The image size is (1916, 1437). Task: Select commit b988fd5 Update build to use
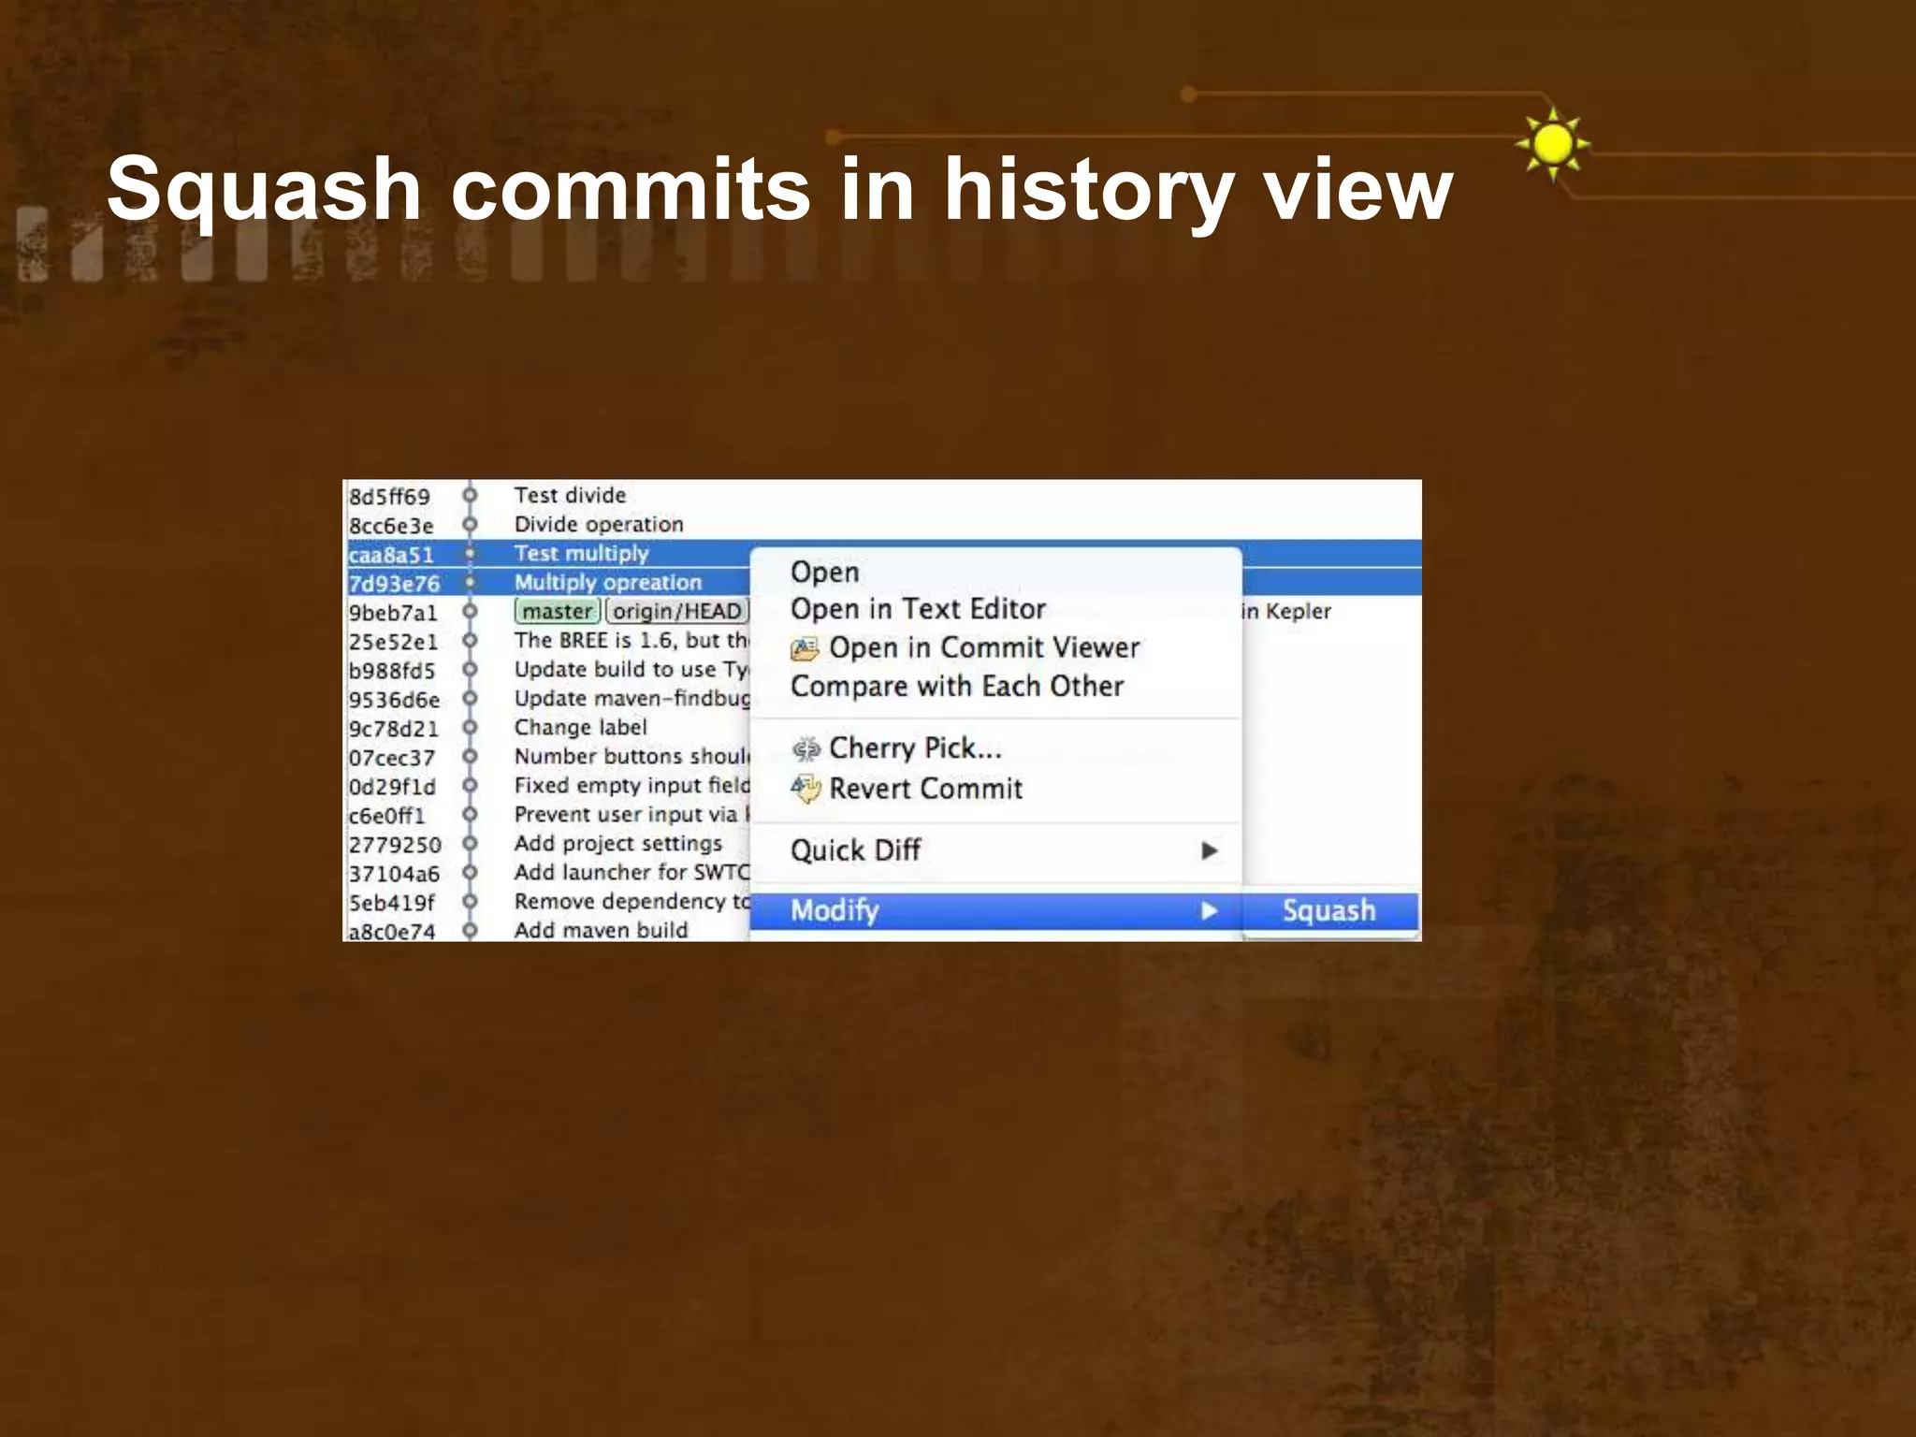coord(548,670)
